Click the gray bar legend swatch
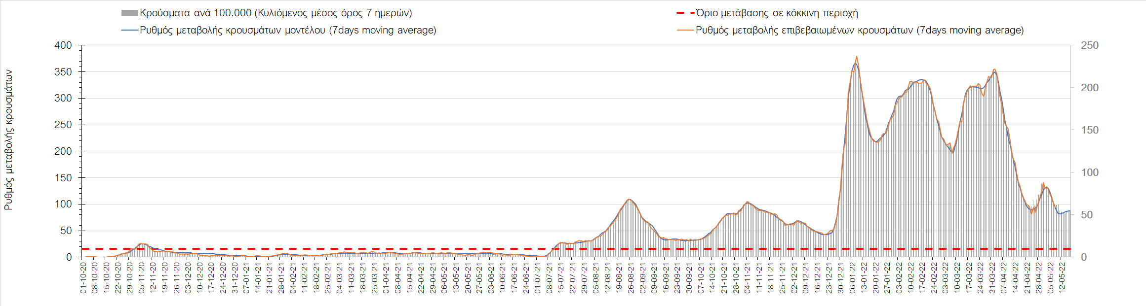 tap(129, 13)
